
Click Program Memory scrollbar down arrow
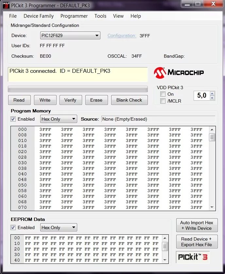click(212, 207)
